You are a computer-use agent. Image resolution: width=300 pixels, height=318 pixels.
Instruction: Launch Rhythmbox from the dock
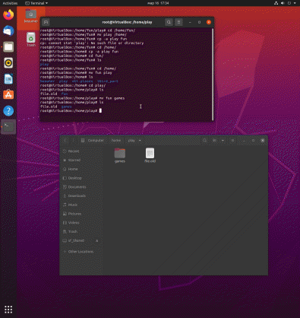[x=8, y=62]
